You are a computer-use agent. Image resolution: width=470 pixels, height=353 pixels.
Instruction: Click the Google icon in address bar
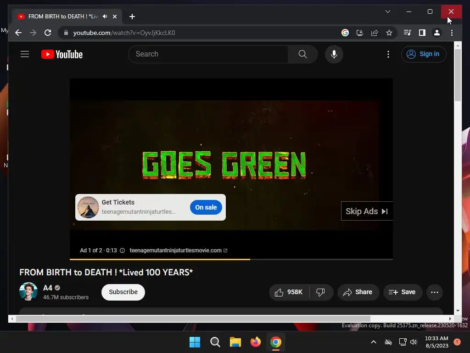(345, 33)
